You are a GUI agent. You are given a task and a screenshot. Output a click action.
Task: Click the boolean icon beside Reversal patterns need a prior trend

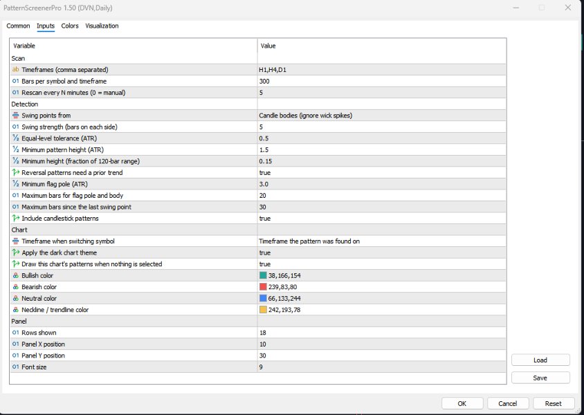[x=15, y=173]
